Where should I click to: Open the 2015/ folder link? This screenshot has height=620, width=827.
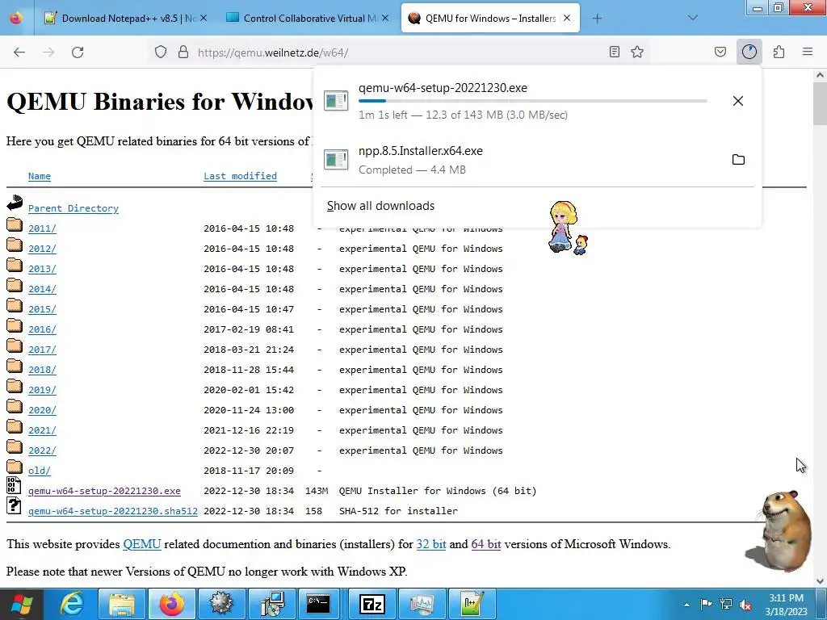point(42,309)
